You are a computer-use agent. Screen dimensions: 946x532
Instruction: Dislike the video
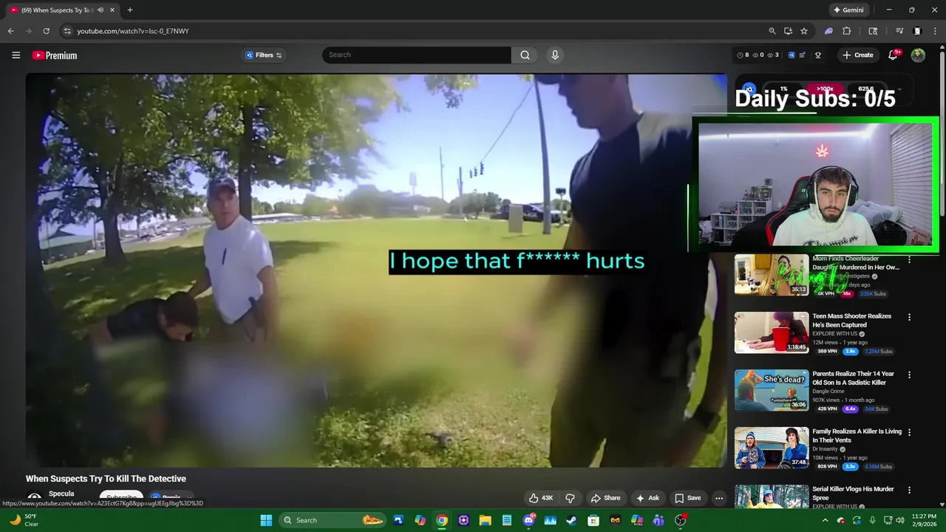point(570,498)
